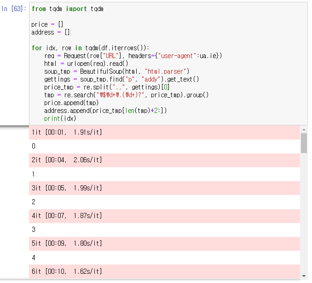Click the 'price.append(tmp)' code line
The width and height of the screenshot is (312, 283).
pyautogui.click(x=71, y=103)
